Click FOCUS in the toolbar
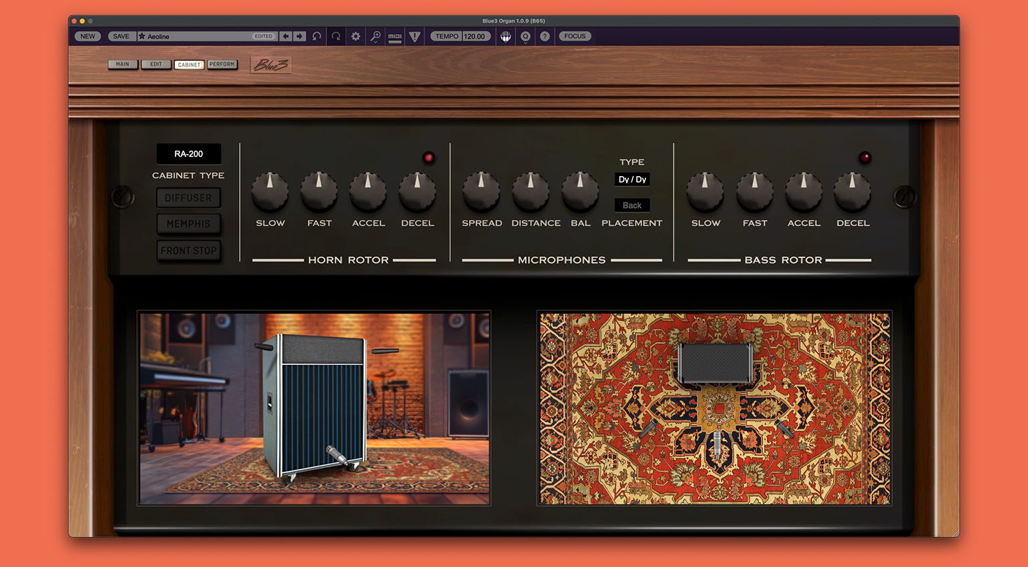1028x567 pixels. 575,36
